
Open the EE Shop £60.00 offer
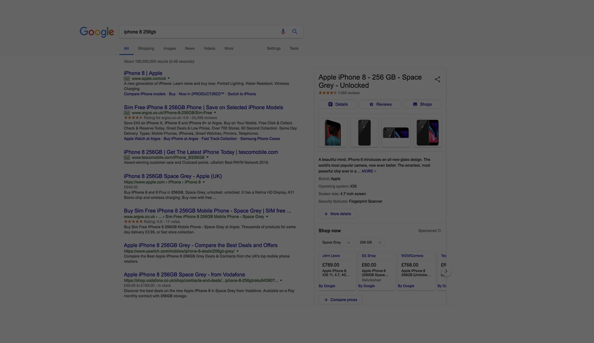click(x=377, y=271)
